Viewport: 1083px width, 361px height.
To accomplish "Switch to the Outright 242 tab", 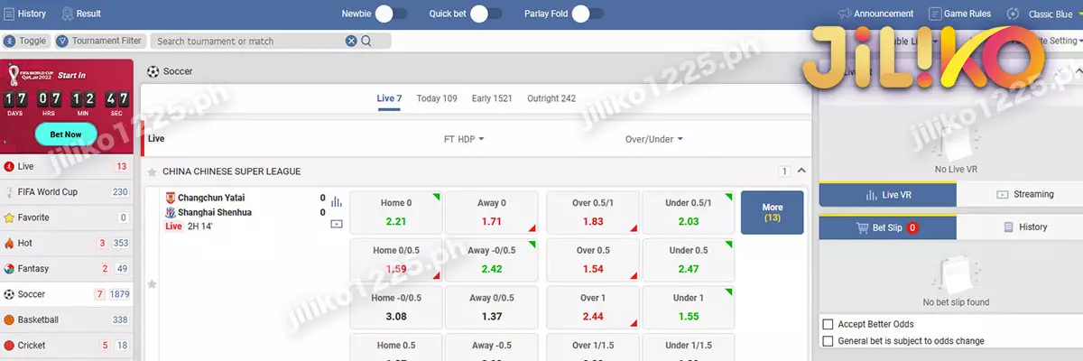I will coord(551,98).
